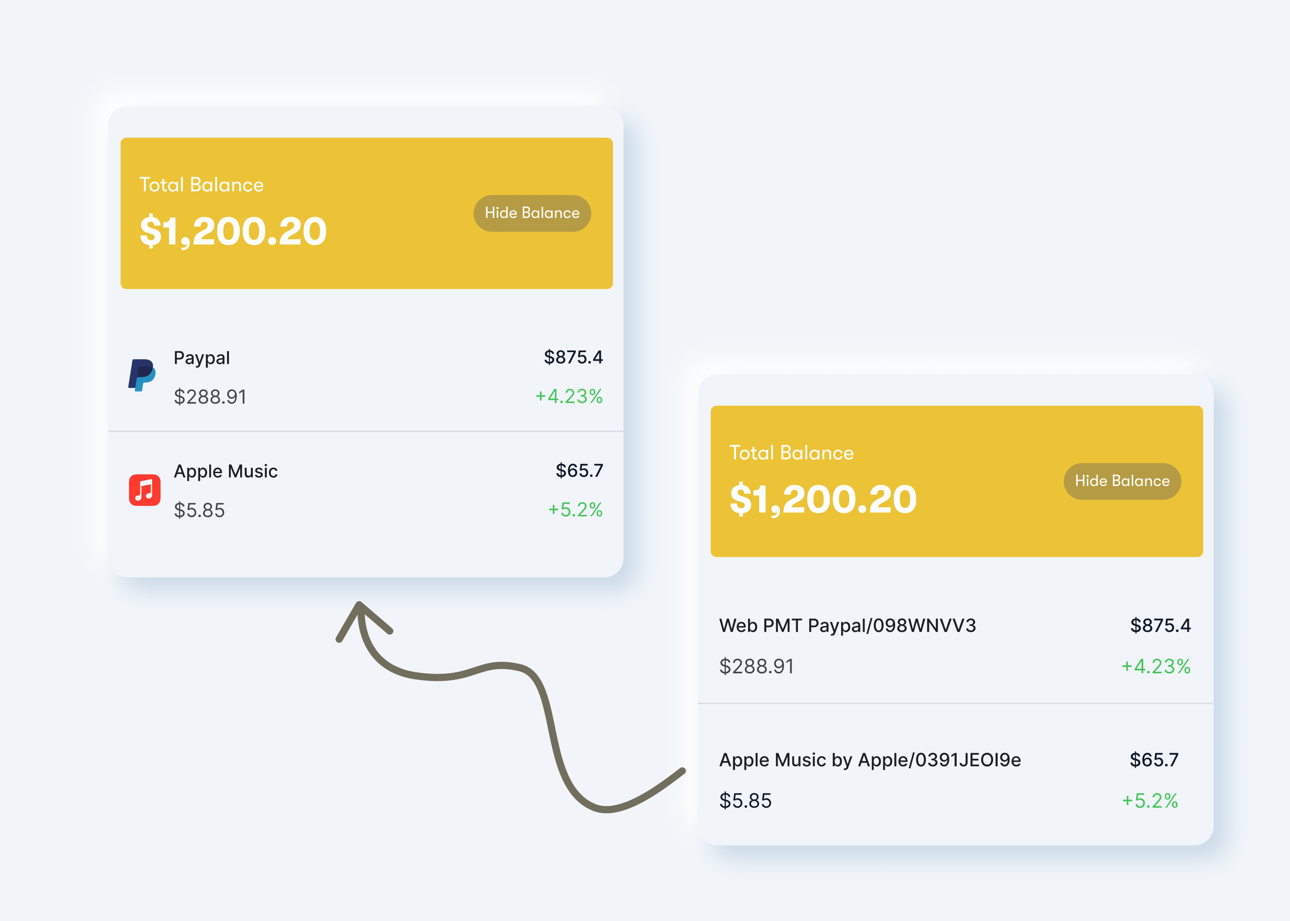
Task: Click the $1,200.20 balance in the logo card
Action: pos(233,232)
